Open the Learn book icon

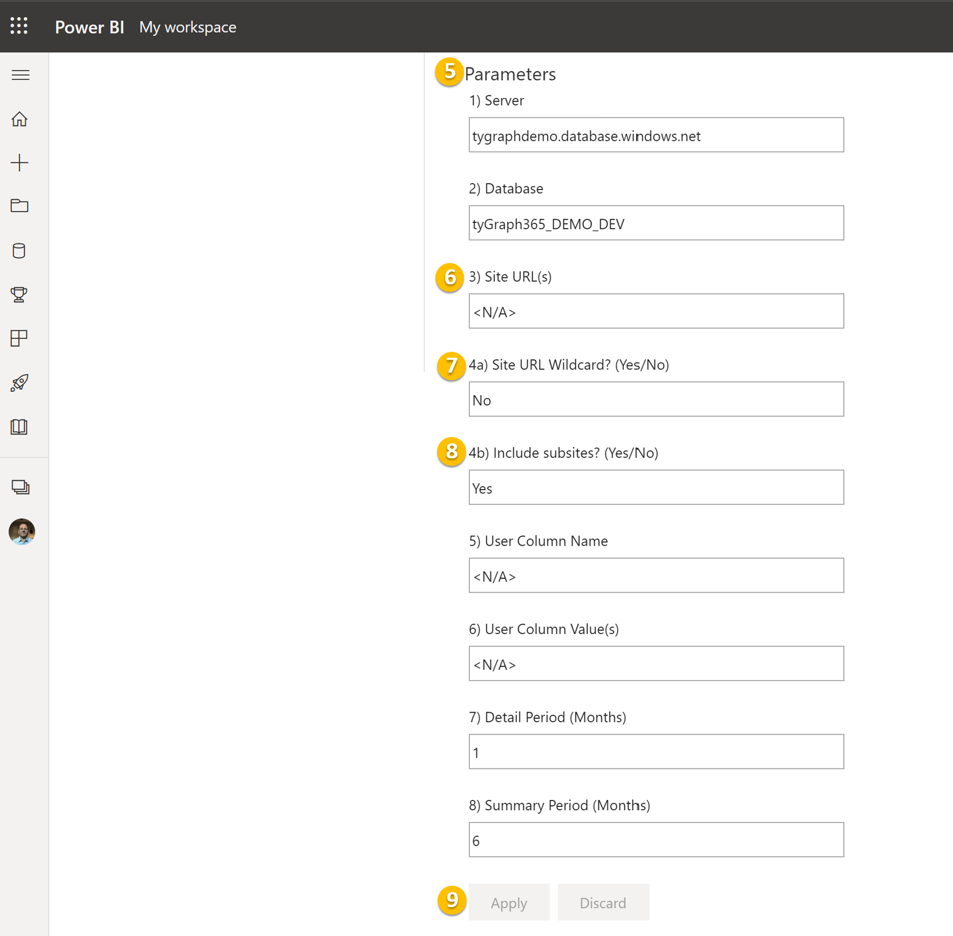(x=19, y=427)
